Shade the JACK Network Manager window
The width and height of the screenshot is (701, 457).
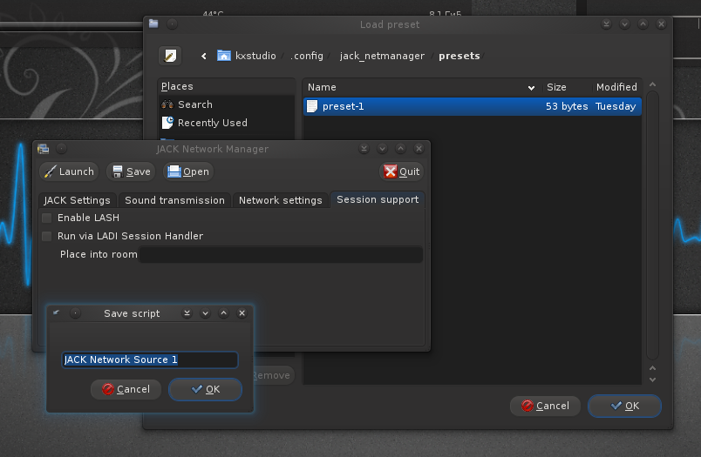[x=364, y=149]
